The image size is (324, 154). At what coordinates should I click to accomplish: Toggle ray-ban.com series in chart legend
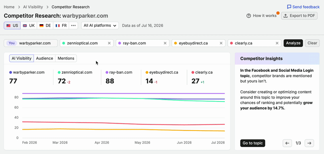(119, 72)
